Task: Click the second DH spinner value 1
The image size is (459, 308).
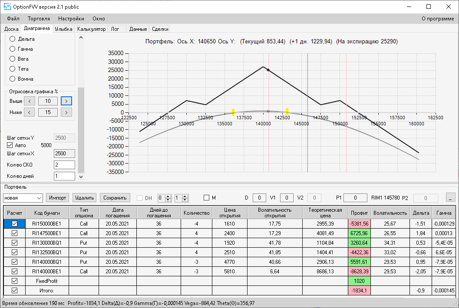Action: pos(178,198)
